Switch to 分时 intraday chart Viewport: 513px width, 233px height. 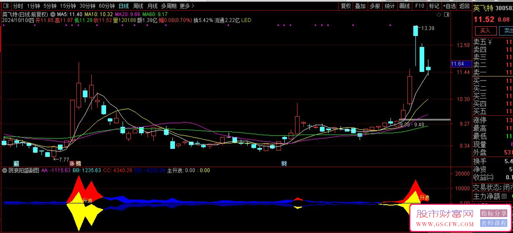18,6
